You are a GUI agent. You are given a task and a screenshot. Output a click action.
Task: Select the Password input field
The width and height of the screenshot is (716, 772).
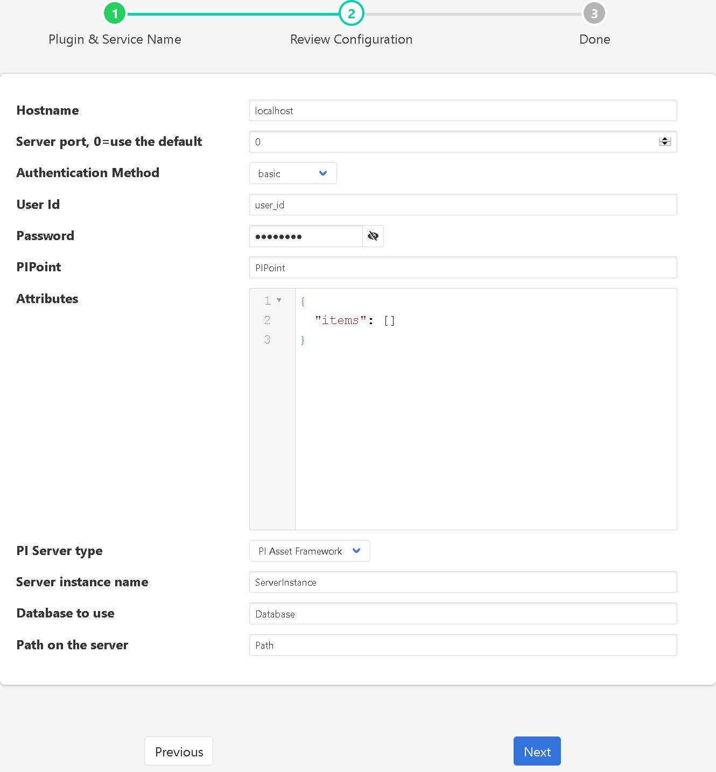click(305, 236)
